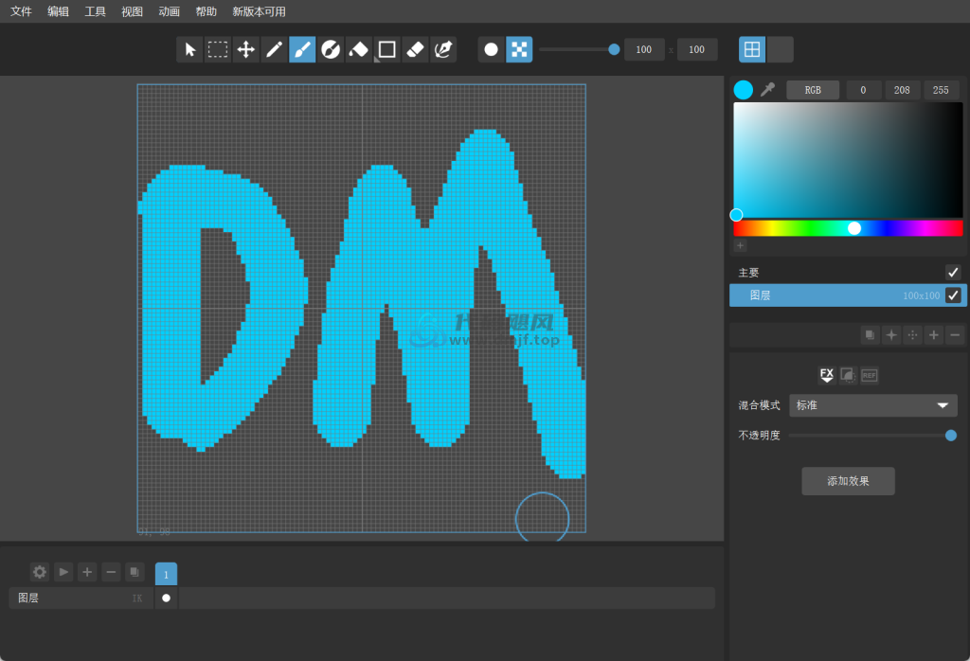Click the green value field showing 208
Viewport: 970px width, 661px height.
click(902, 90)
